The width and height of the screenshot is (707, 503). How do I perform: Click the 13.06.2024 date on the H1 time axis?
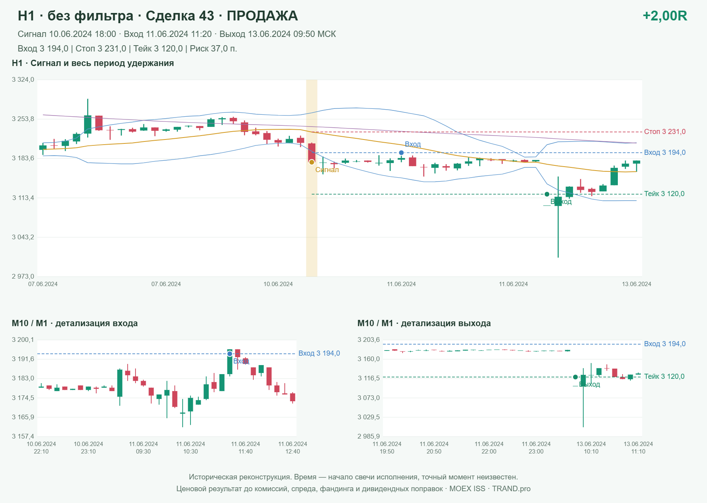tap(636, 284)
